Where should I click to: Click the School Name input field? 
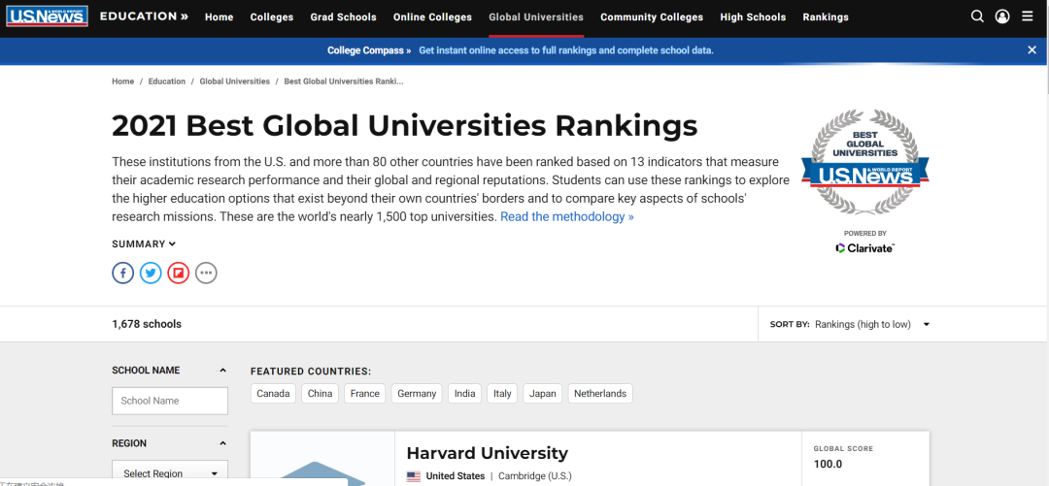170,401
